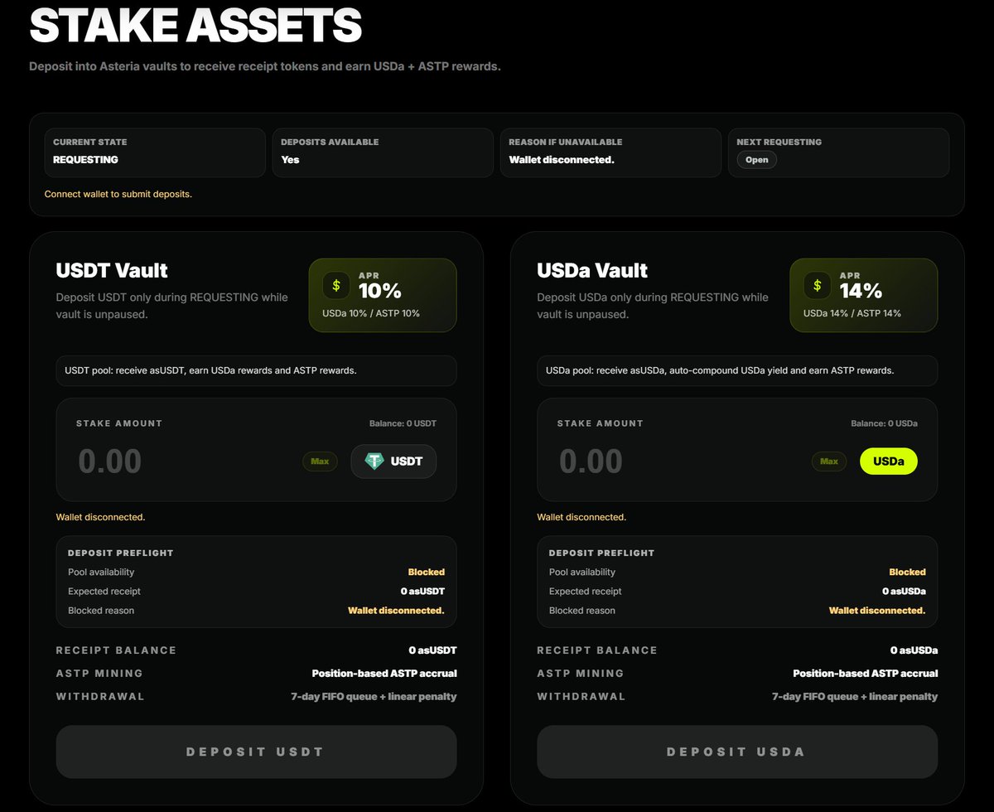Click USDT preflight blocked reason 'Wallet disconnected.'
This screenshot has height=812, width=994.
tap(396, 611)
